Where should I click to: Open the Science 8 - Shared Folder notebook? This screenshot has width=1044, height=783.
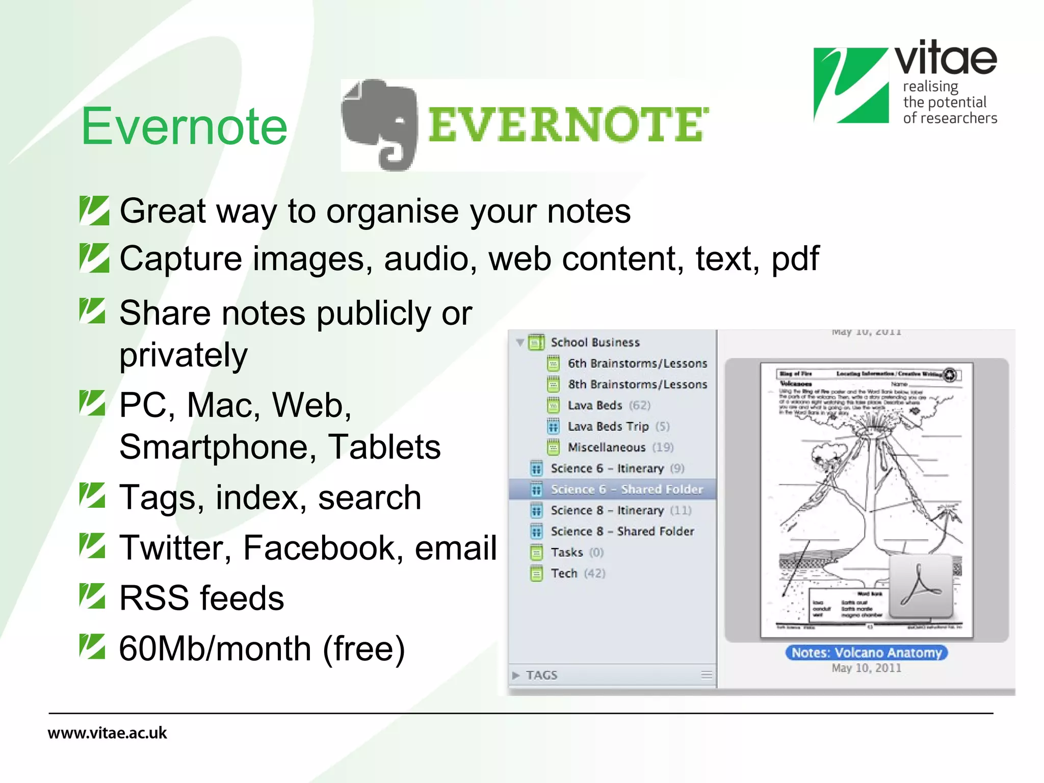coord(622,531)
